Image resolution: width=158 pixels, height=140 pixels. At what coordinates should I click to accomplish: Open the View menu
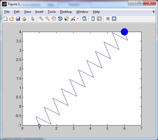click(27, 12)
